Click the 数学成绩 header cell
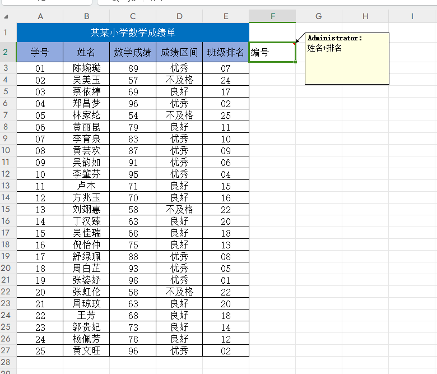 click(133, 52)
